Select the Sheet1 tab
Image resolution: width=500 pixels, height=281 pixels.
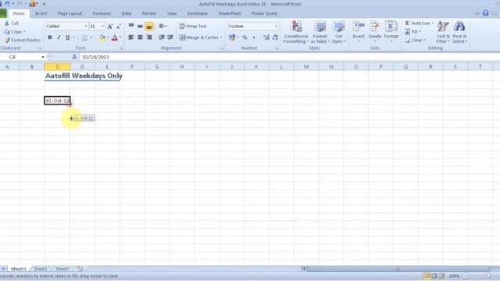[x=19, y=269]
